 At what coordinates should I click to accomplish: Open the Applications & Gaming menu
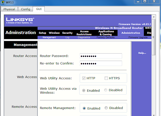106,33
